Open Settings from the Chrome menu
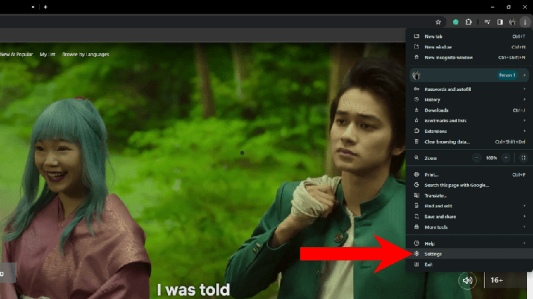 tap(433, 254)
